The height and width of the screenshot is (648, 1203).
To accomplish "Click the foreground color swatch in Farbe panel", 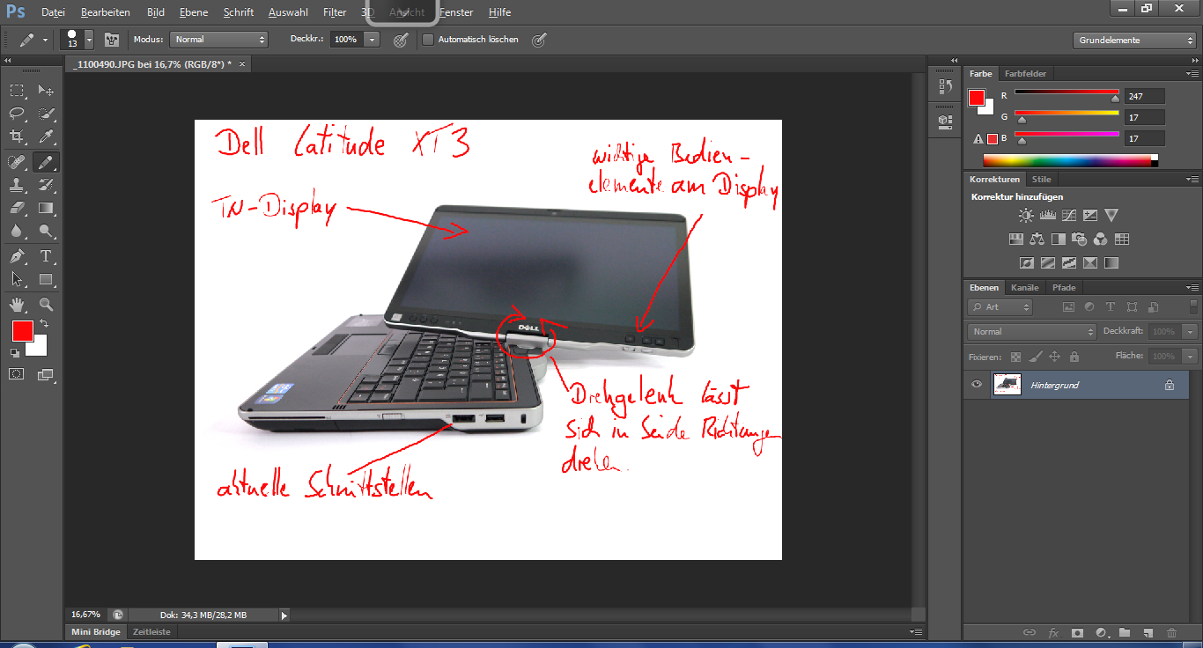I will click(977, 98).
